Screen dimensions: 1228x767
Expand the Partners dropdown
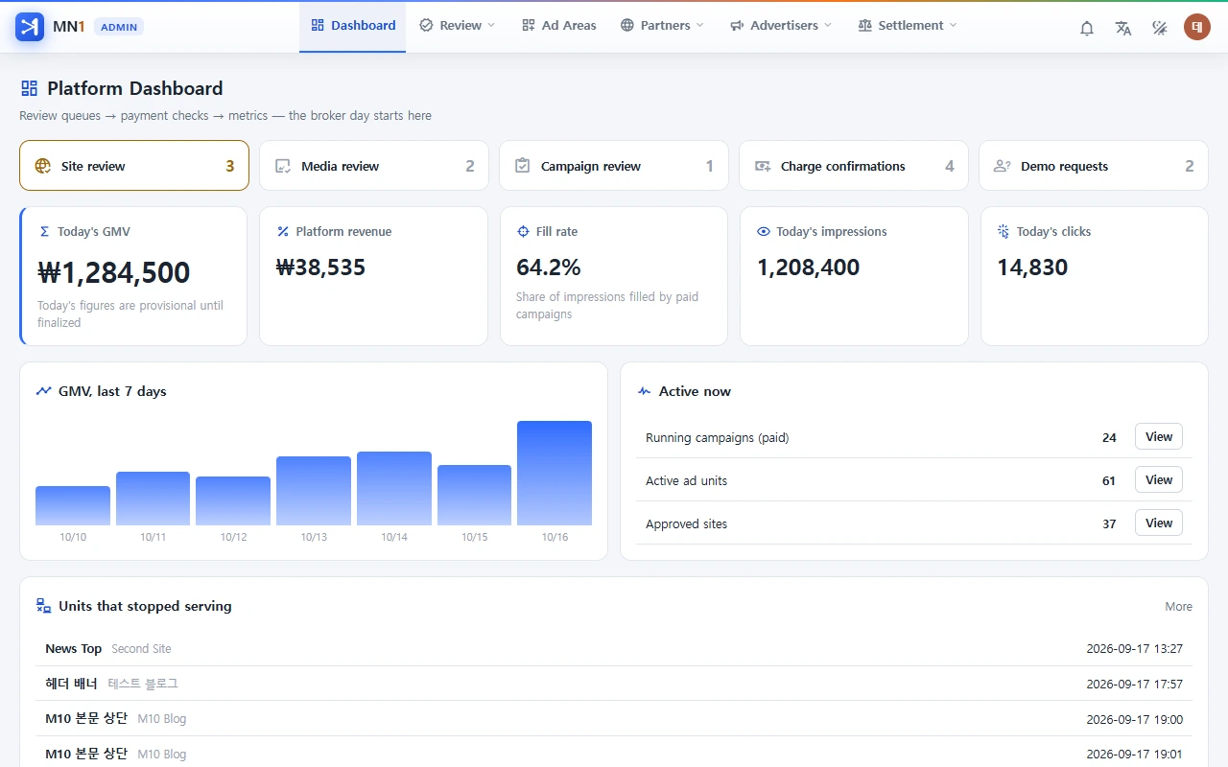point(662,26)
